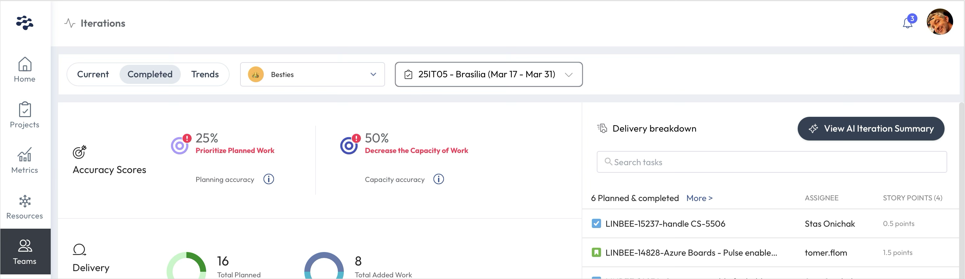Click the LinearB logo icon
Image resolution: width=965 pixels, height=279 pixels.
click(x=25, y=23)
